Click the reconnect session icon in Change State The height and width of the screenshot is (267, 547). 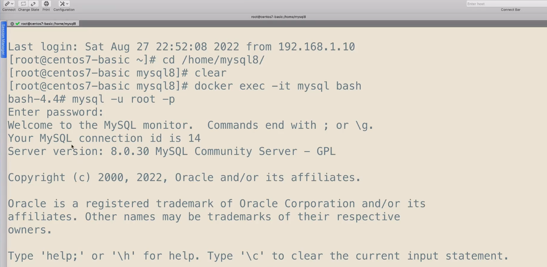23,4
